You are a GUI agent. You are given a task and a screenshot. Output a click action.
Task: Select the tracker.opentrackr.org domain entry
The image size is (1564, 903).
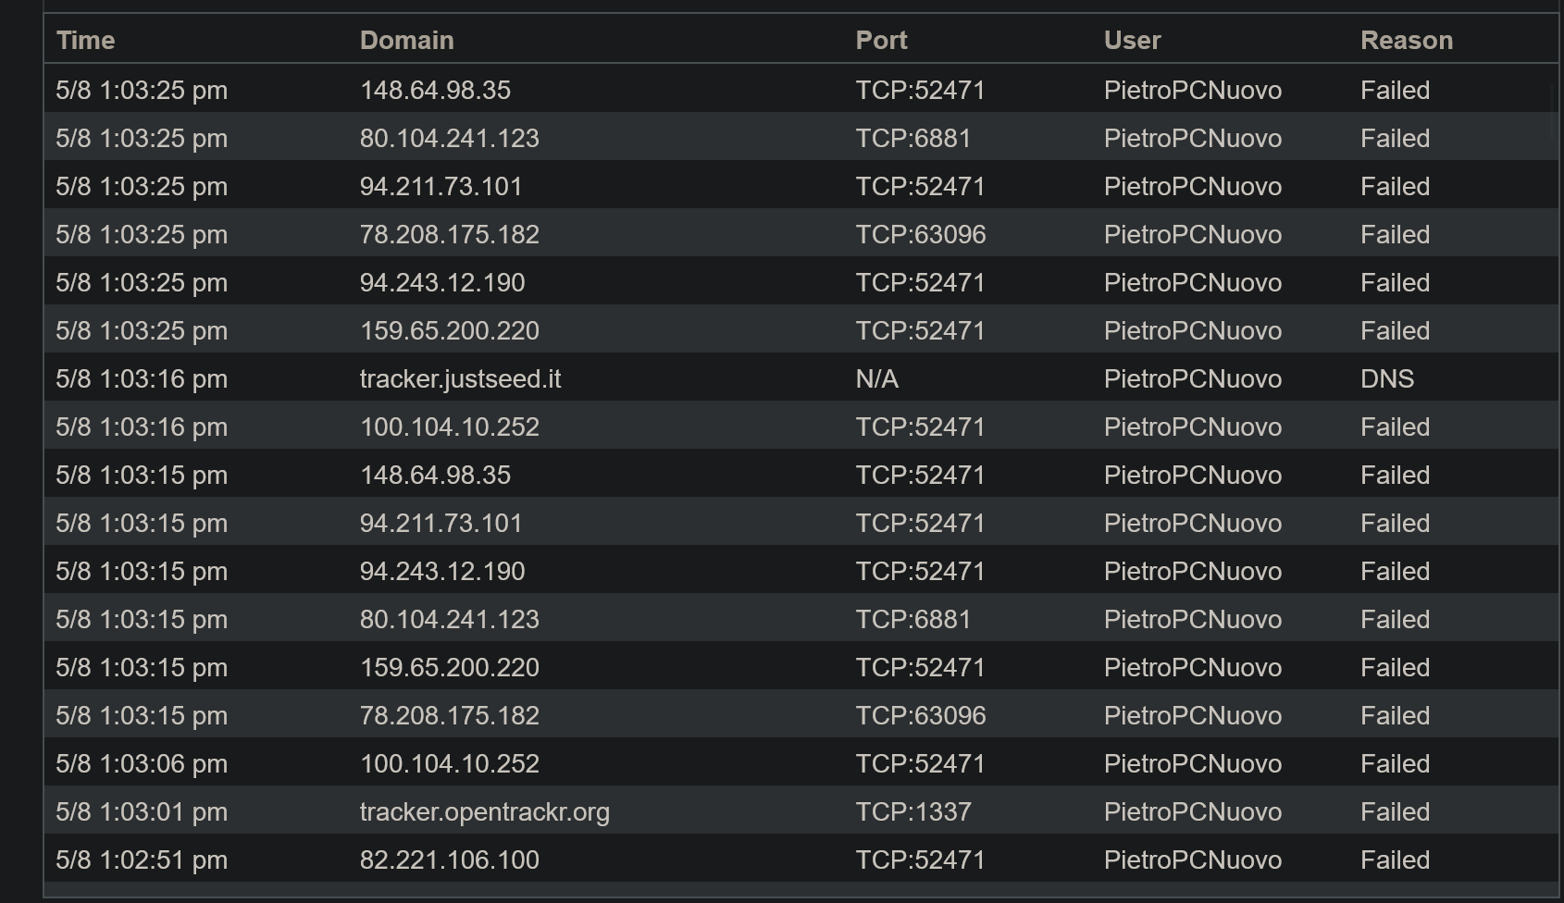click(485, 812)
